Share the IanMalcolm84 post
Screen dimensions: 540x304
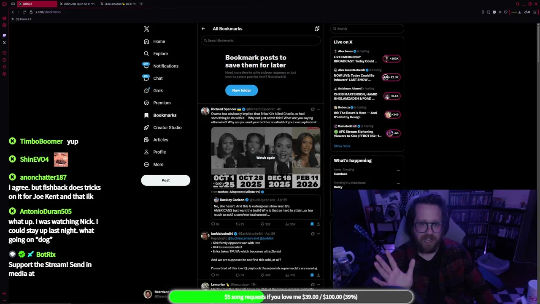[x=318, y=275]
